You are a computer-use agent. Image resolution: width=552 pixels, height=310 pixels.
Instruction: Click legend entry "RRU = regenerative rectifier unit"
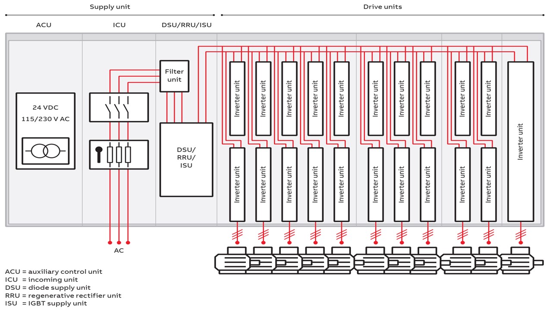[63, 295]
